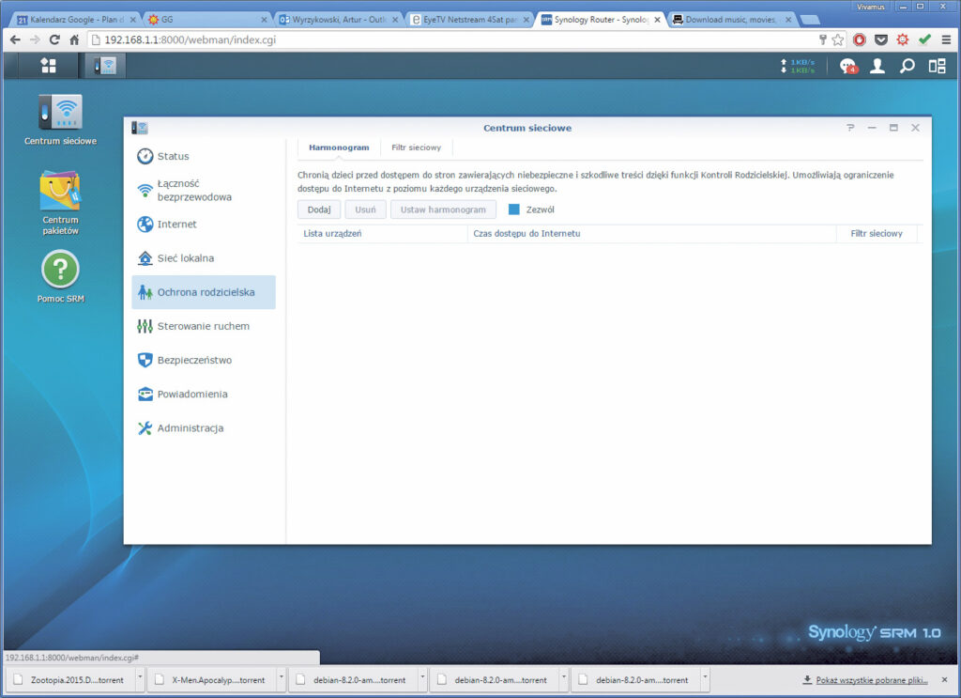Expand Zootopia torrent download options arrow

click(140, 679)
